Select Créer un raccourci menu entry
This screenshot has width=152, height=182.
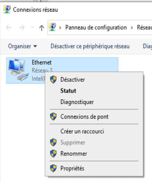click(x=82, y=131)
